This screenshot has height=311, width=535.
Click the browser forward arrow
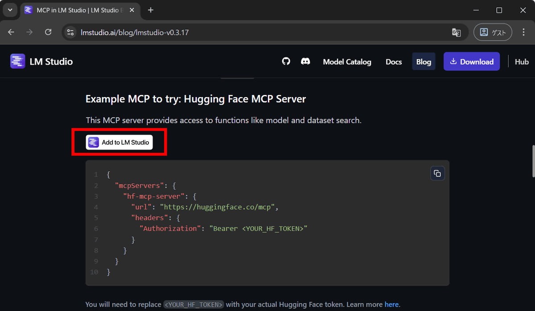29,33
